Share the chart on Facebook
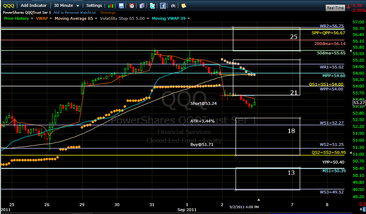The width and height of the screenshot is (366, 214). pos(163,6)
